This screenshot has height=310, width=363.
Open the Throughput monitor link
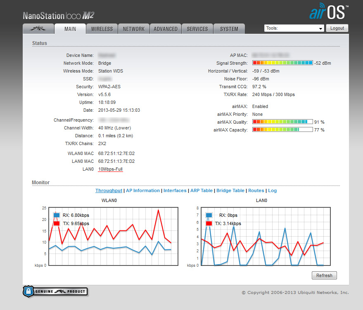pyautogui.click(x=109, y=190)
